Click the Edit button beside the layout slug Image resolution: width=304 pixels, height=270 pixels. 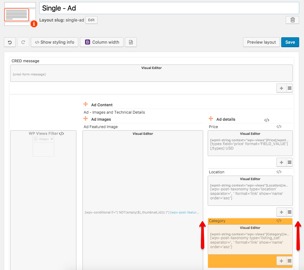click(91, 20)
